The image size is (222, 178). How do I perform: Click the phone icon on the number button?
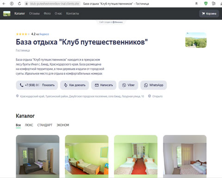pyautogui.click(x=22, y=85)
